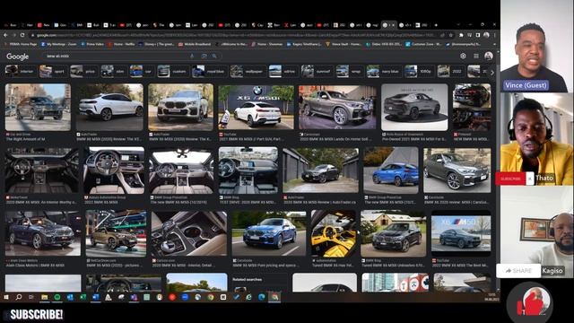This screenshot has width=574, height=323.
Task: Click the red SUBSCRIBE button near Thato
Action: pyautogui.click(x=510, y=179)
